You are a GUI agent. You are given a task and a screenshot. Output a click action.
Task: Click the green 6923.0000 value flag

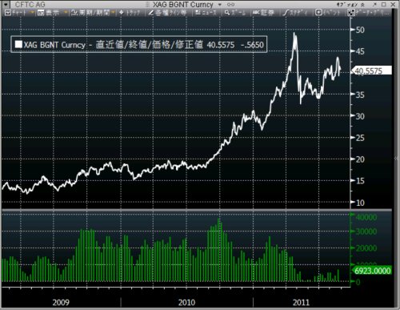point(372,271)
